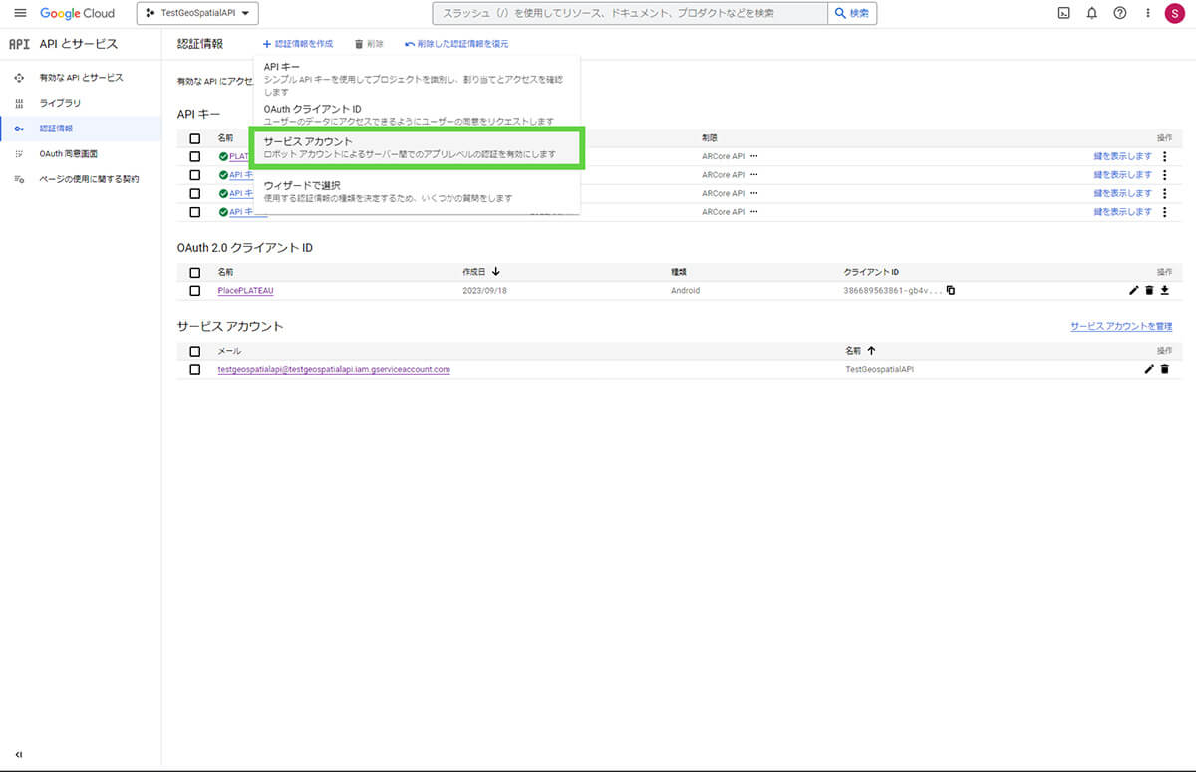The height and width of the screenshot is (772, 1196).
Task: Choose ウィザードで選択 menu entry
Action: coord(416,191)
